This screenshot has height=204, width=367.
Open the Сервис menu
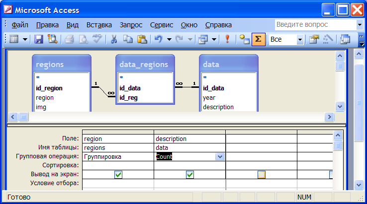click(162, 25)
